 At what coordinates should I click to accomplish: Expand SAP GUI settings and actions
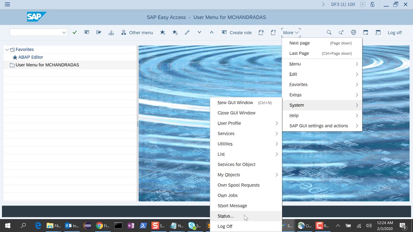coord(322,126)
